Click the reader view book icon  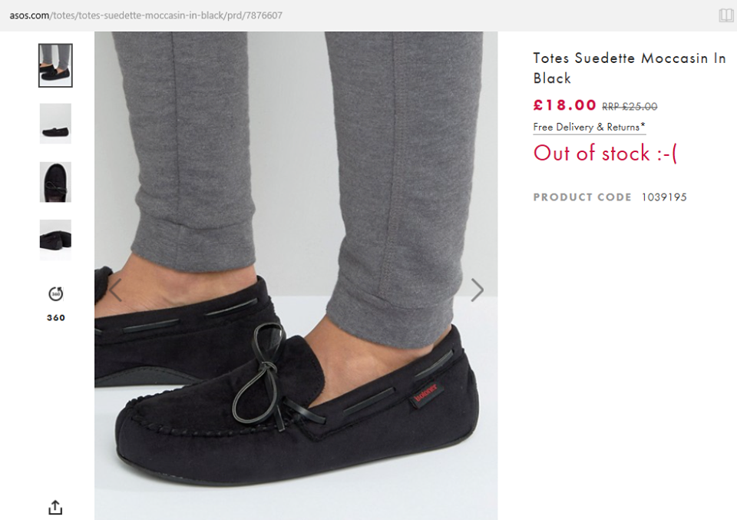pyautogui.click(x=725, y=15)
